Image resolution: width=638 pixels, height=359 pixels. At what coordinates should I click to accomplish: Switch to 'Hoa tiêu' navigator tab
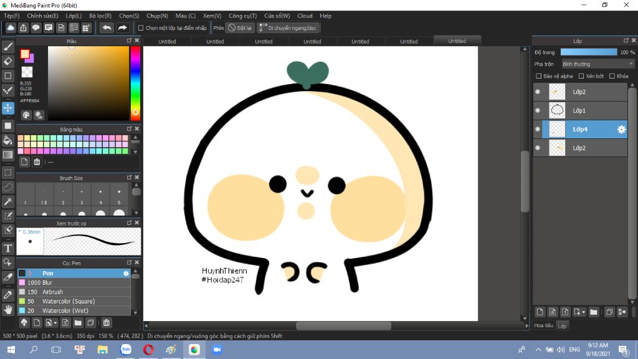(x=543, y=325)
